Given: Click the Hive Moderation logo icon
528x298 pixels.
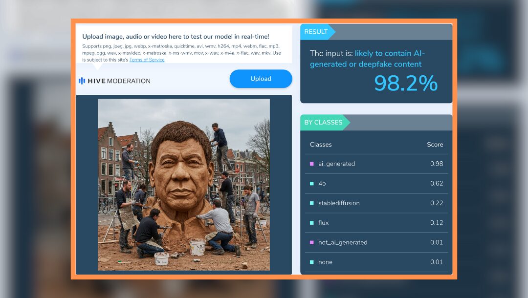Looking at the screenshot, I should [82, 81].
